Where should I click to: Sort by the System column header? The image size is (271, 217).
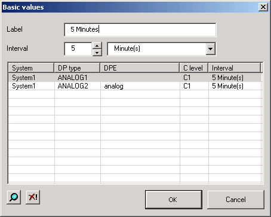pyautogui.click(x=31, y=68)
